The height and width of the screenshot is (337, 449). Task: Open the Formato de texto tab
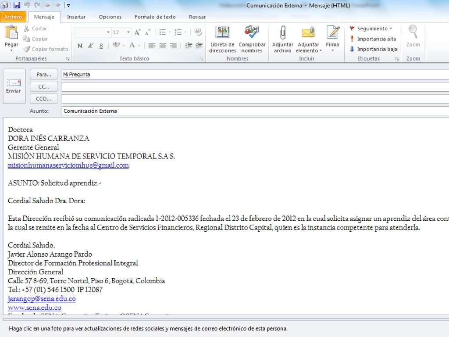coord(155,17)
